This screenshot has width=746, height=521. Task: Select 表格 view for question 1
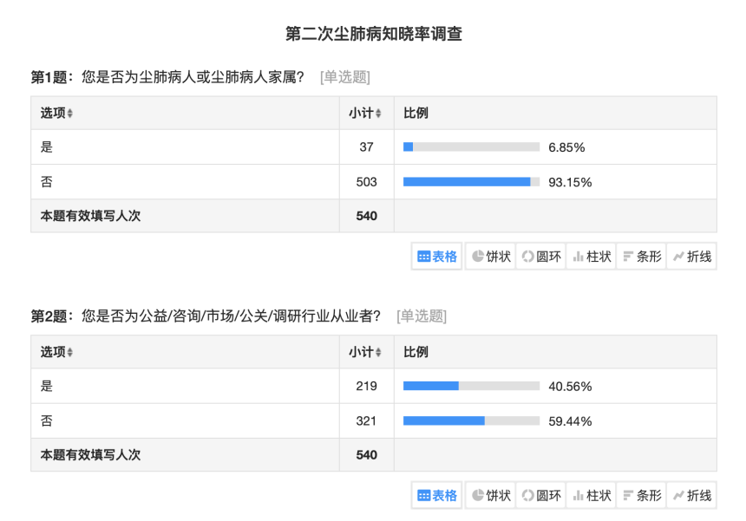(x=436, y=257)
